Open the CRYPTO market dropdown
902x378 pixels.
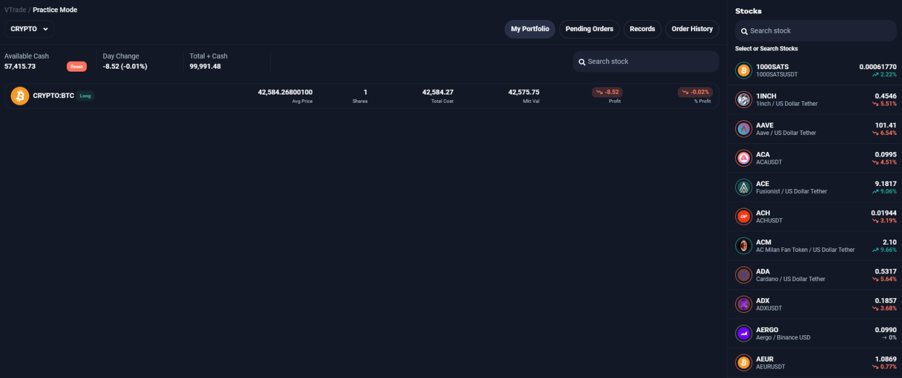(x=28, y=29)
